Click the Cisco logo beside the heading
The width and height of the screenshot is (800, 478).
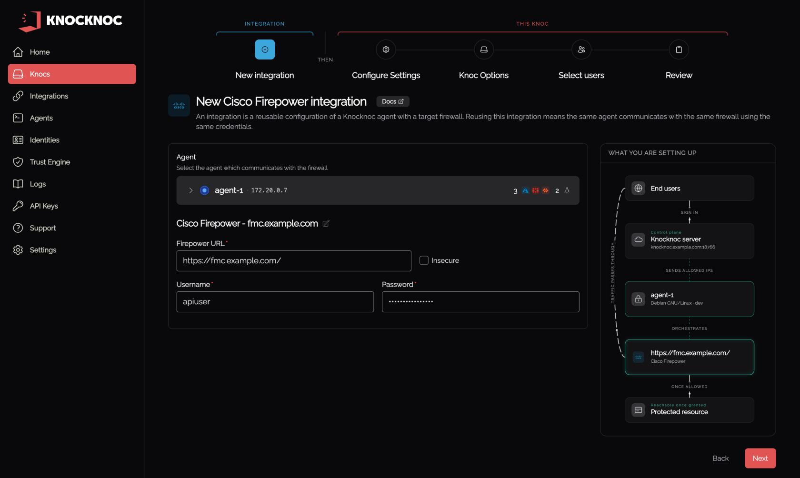(179, 106)
